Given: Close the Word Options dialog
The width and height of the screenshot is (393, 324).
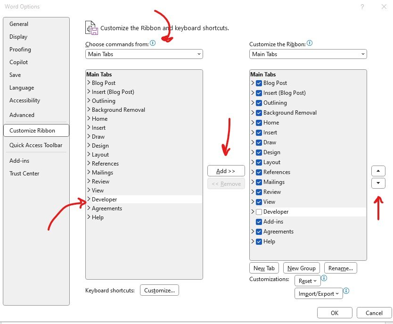Looking at the screenshot, I should tap(384, 7).
